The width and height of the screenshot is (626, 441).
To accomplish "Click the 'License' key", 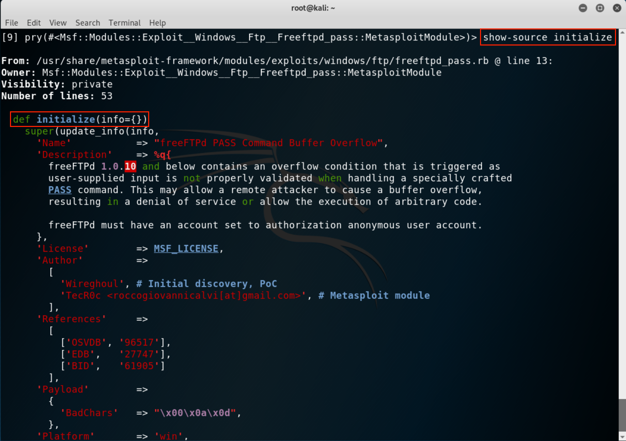I will point(63,248).
